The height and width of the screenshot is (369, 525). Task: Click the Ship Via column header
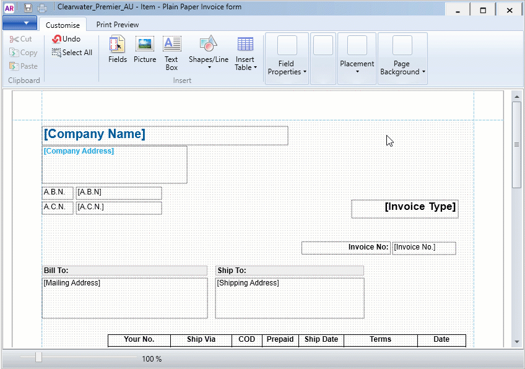coord(201,340)
